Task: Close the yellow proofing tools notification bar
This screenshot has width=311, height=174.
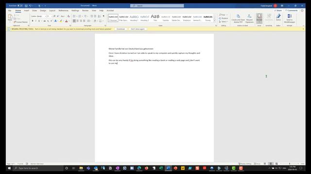Action: coord(303,29)
